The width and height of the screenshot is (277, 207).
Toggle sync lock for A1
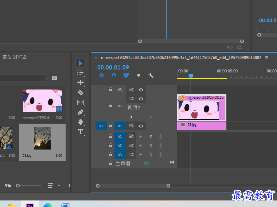pyautogui.click(x=131, y=136)
